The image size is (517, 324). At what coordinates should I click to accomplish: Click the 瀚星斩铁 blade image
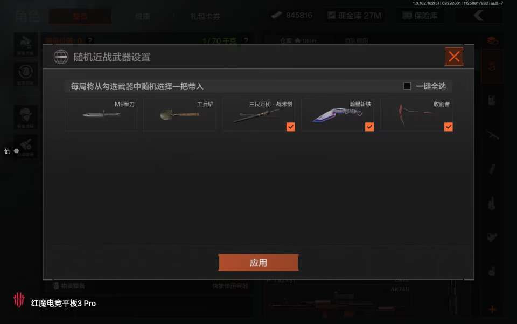click(337, 114)
